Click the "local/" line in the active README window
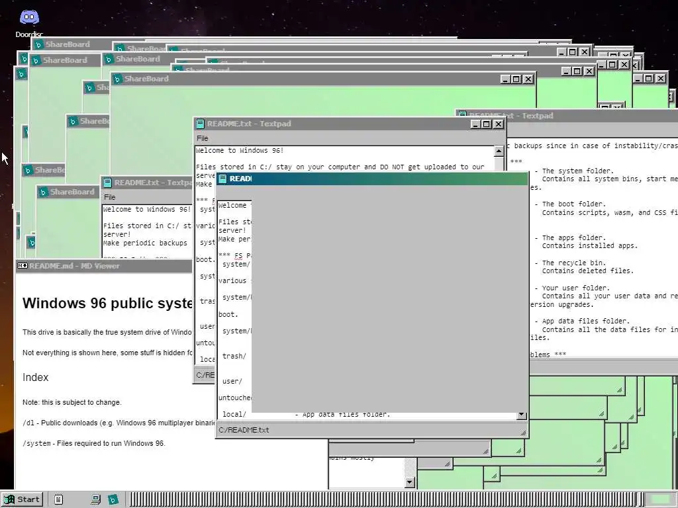Viewport: 678px width, 508px height. [234, 414]
